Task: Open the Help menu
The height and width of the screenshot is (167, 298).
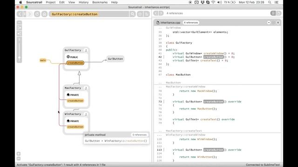Action: pos(114,2)
